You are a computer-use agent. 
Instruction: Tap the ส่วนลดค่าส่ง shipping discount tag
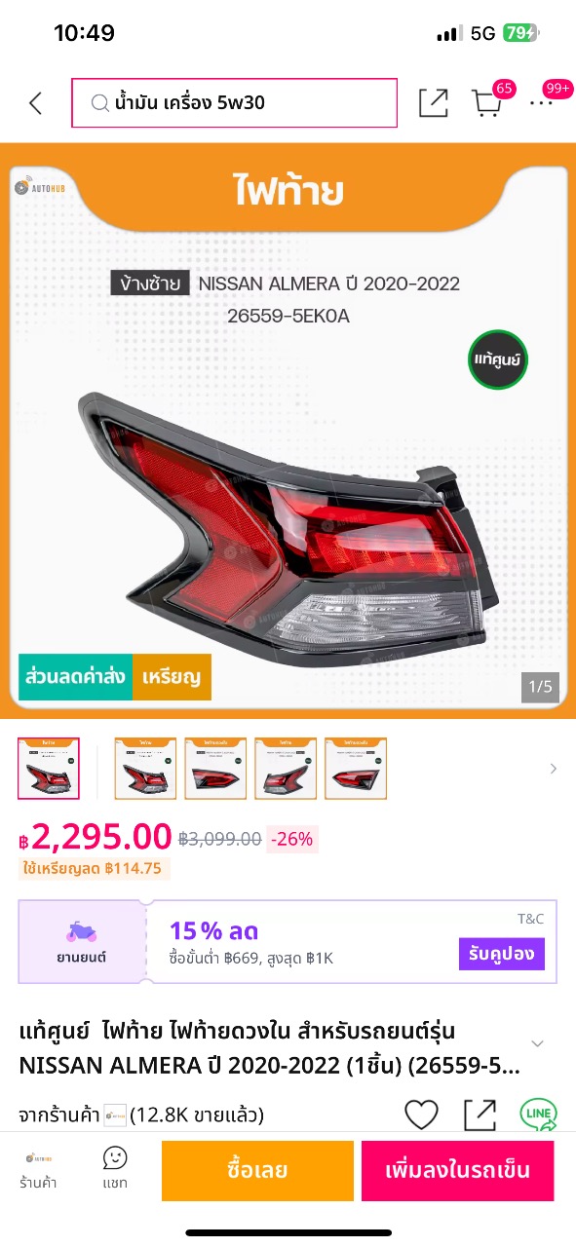tap(75, 677)
